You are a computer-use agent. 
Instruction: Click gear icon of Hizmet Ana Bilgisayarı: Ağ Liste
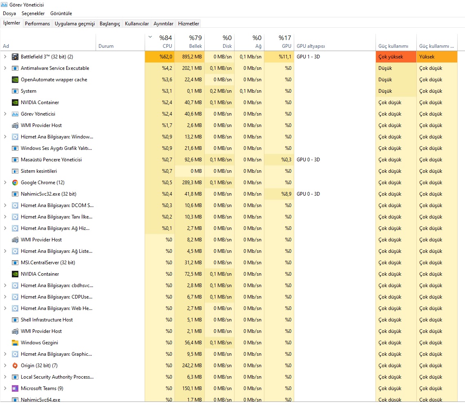click(15, 251)
